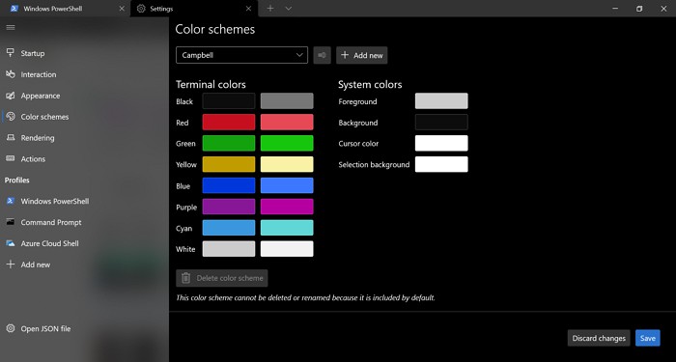This screenshot has height=362, width=676.
Task: Close the Settings tab
Action: pyautogui.click(x=248, y=8)
